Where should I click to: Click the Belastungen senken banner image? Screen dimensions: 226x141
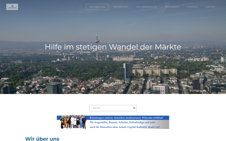(113, 122)
